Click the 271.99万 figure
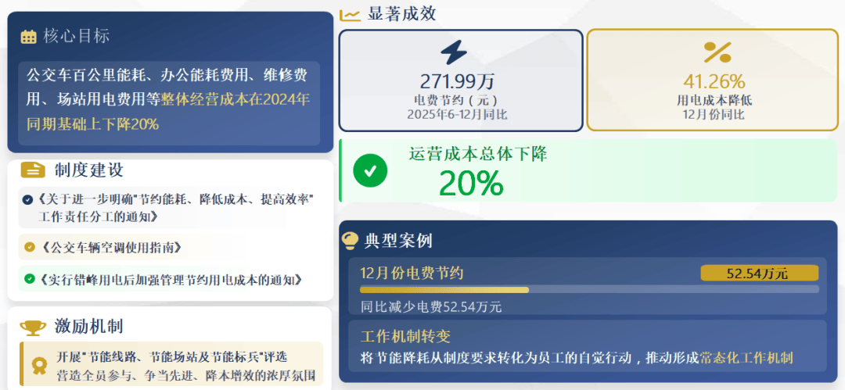This screenshot has height=390, width=845. 457,81
